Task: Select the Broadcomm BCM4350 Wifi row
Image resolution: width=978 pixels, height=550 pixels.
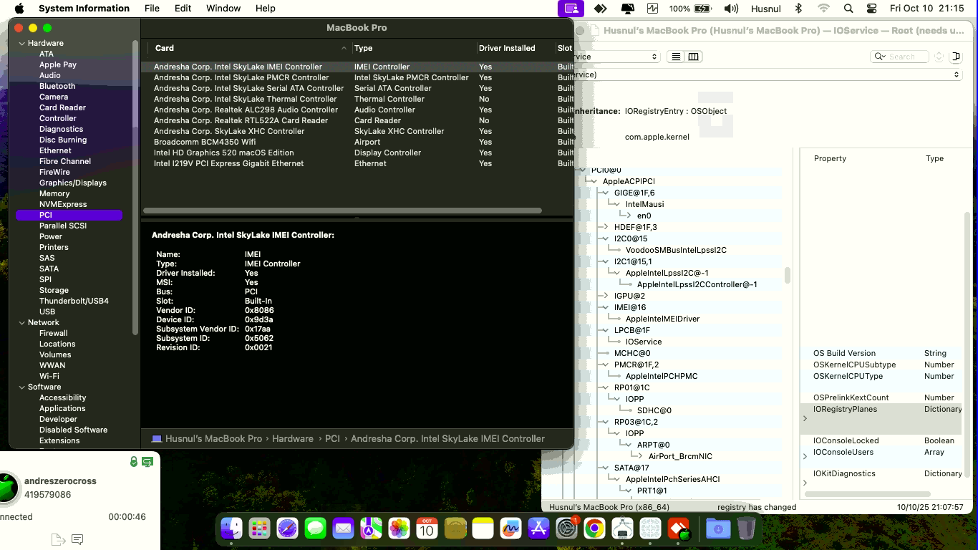Action: [x=205, y=142]
